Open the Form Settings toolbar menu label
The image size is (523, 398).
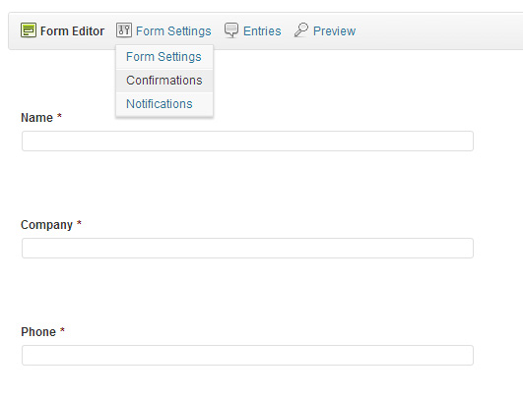pos(173,31)
